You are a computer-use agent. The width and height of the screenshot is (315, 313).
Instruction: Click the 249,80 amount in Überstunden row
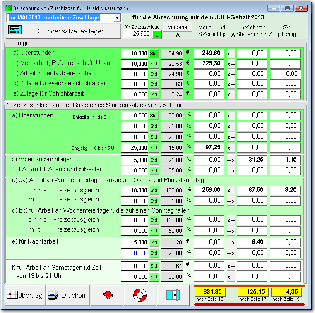pos(209,53)
